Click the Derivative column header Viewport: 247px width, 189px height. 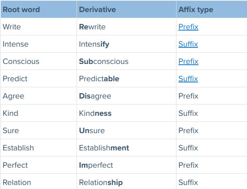coord(97,10)
